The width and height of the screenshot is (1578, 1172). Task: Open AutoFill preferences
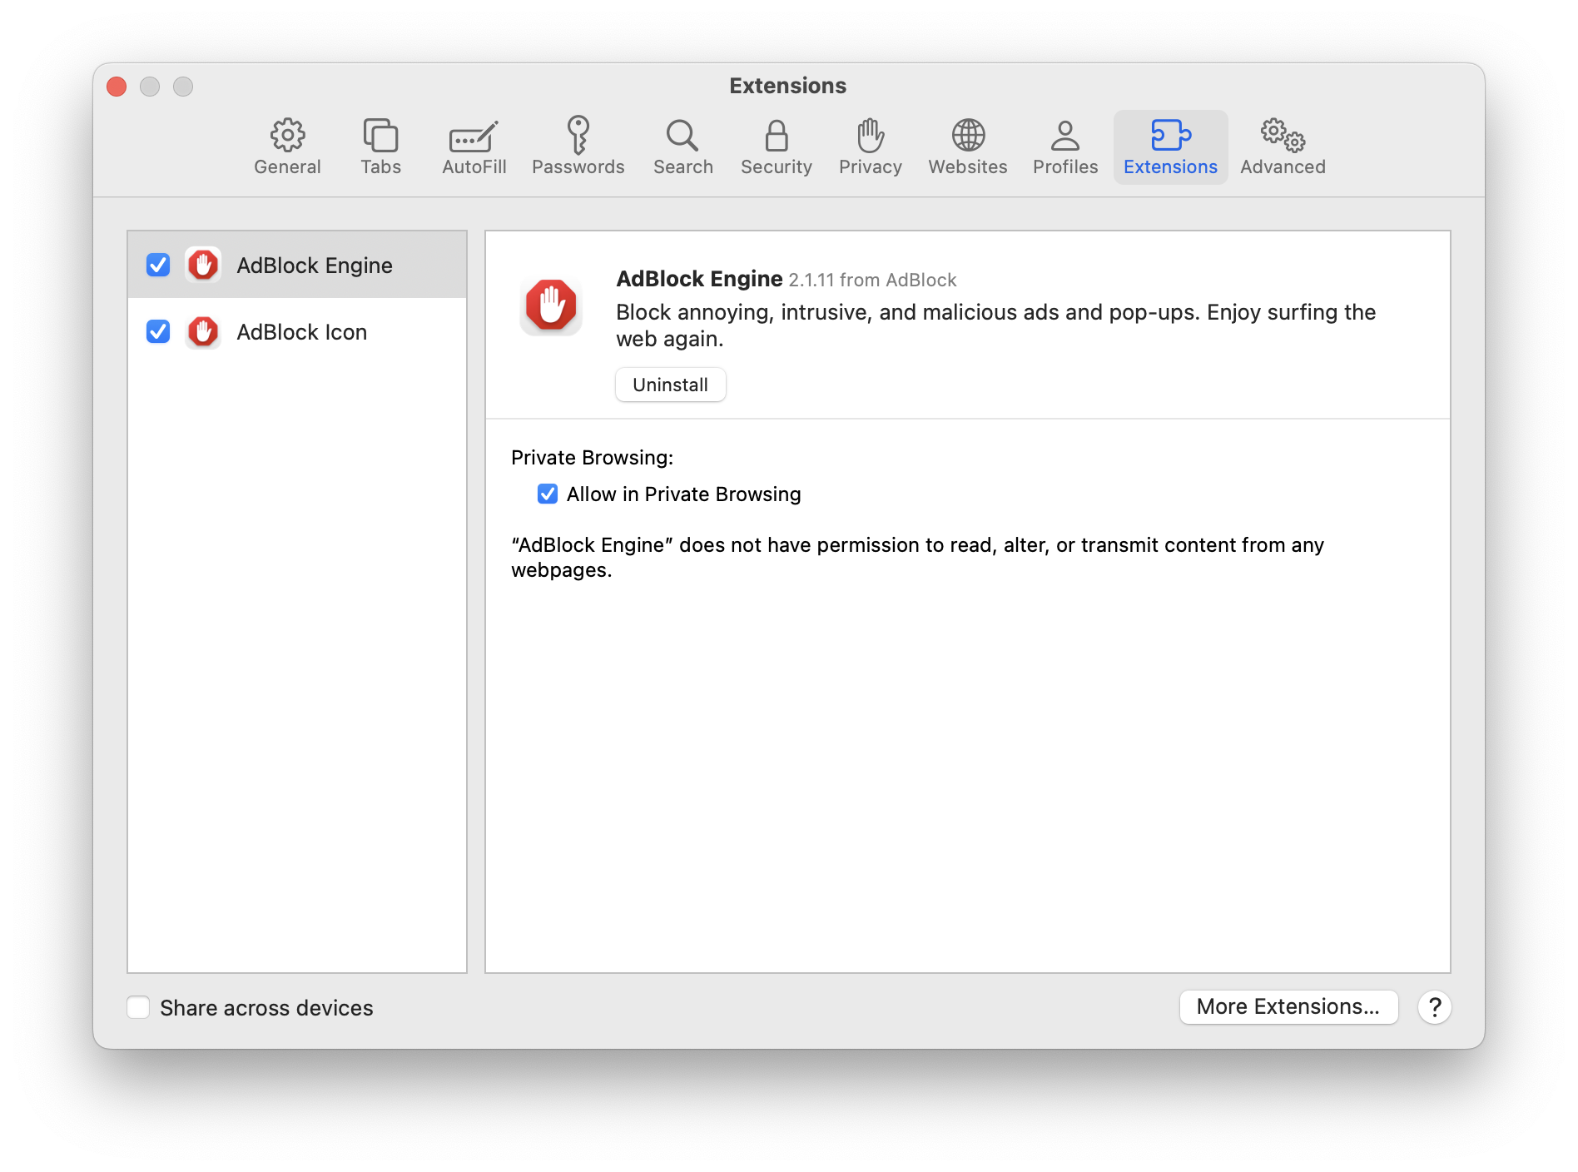(474, 147)
